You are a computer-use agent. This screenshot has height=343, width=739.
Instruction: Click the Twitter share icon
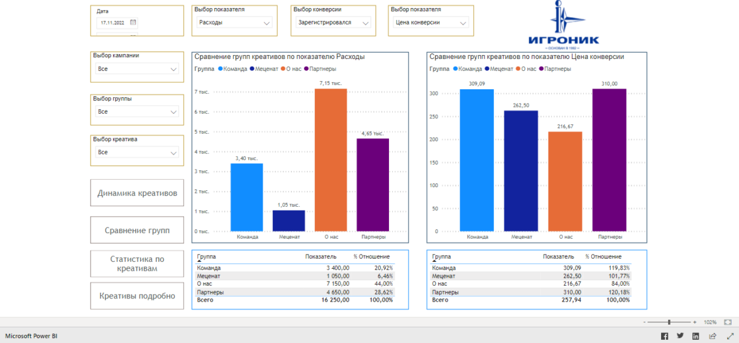click(680, 336)
